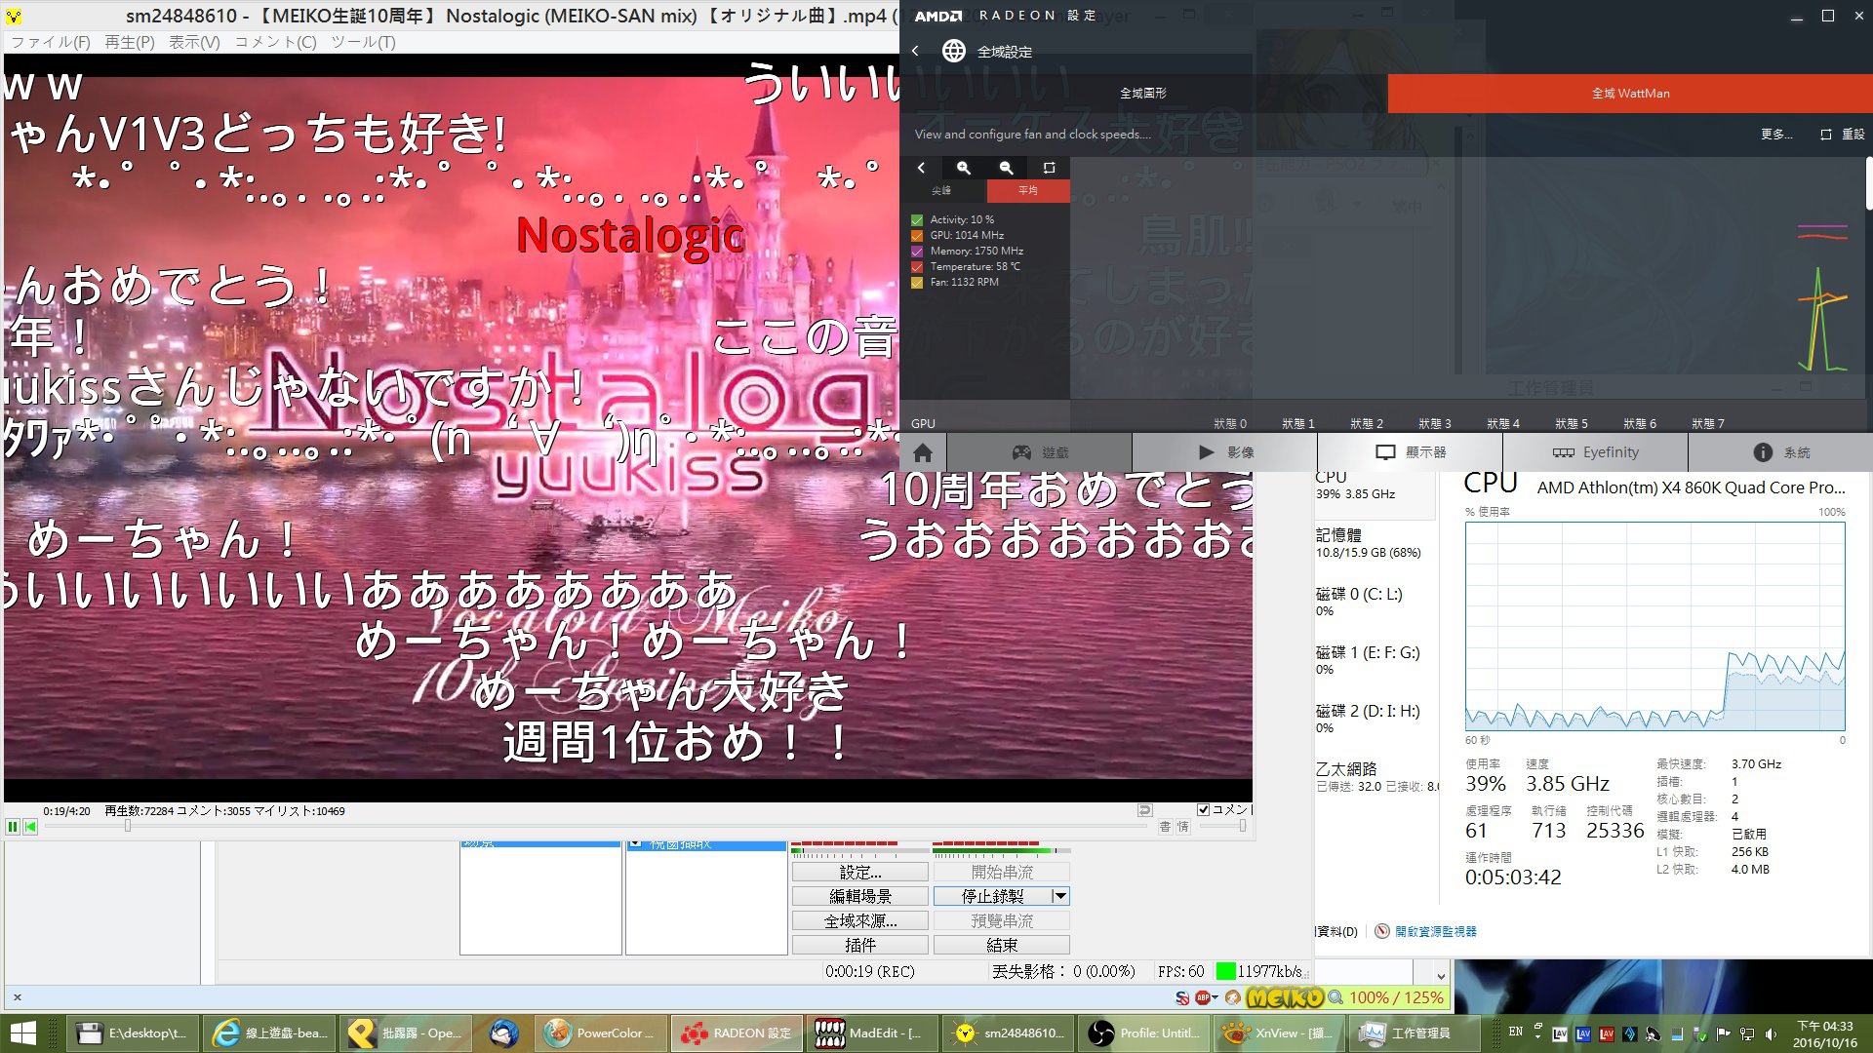Image resolution: width=1873 pixels, height=1053 pixels.
Task: Open the 再生(P) menu
Action: pos(130,42)
